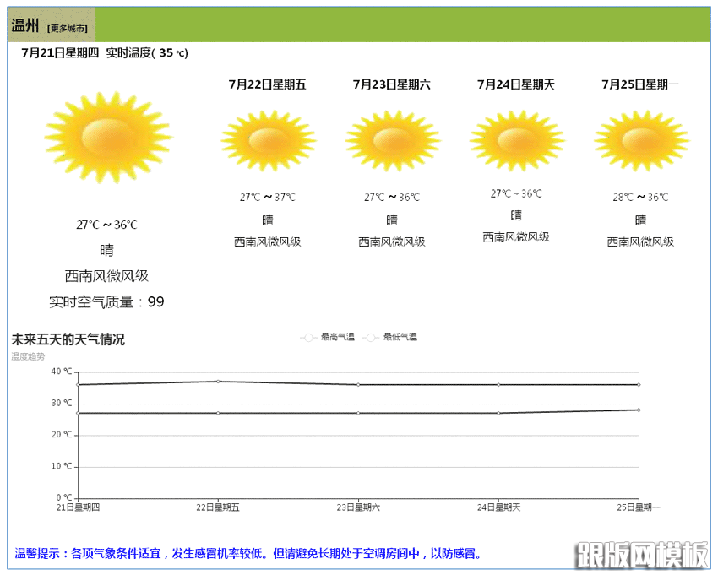Viewport: 718px width, 575px height.
Task: Click the high temperature point for 22日星期五
Action: tap(218, 382)
